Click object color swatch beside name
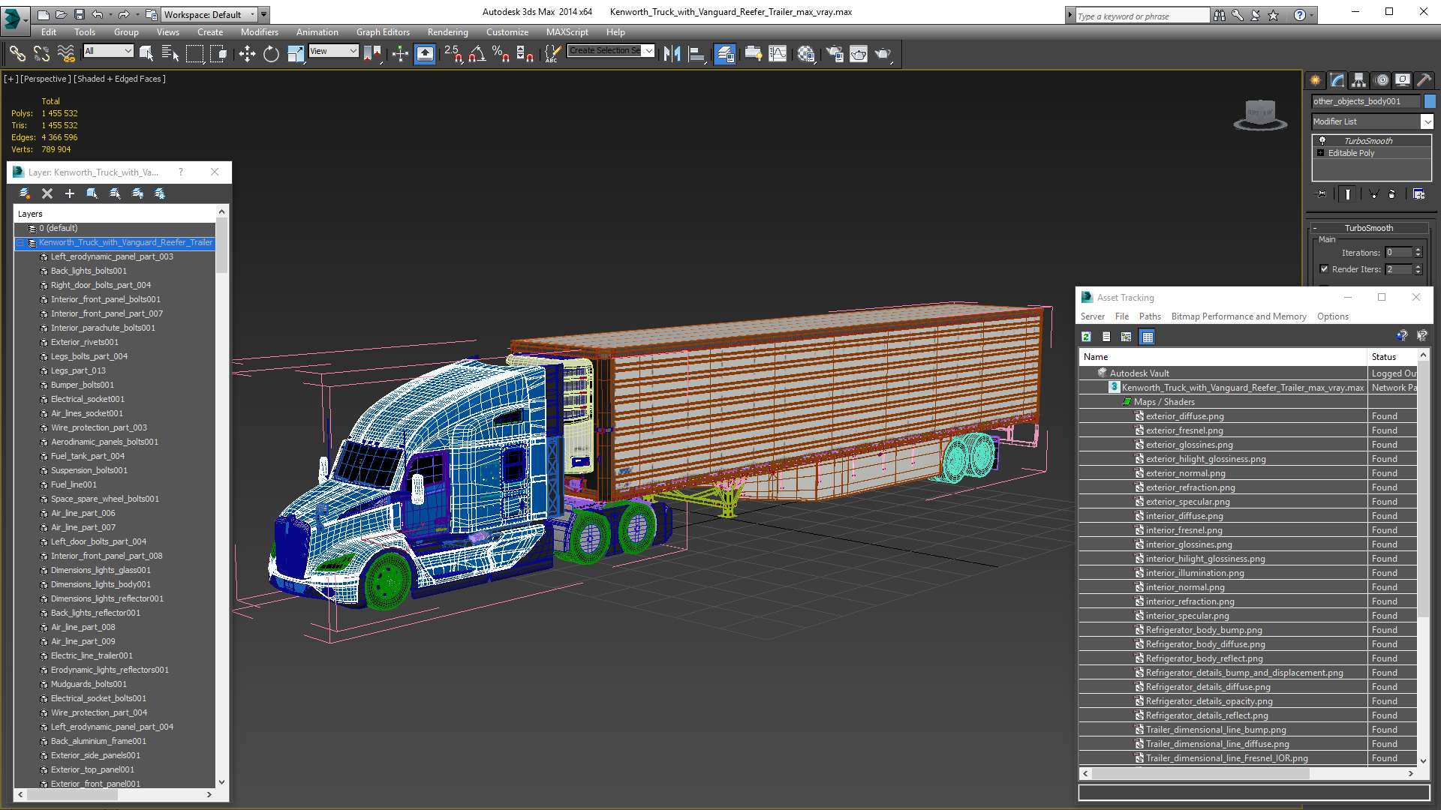This screenshot has width=1441, height=810. (1430, 101)
